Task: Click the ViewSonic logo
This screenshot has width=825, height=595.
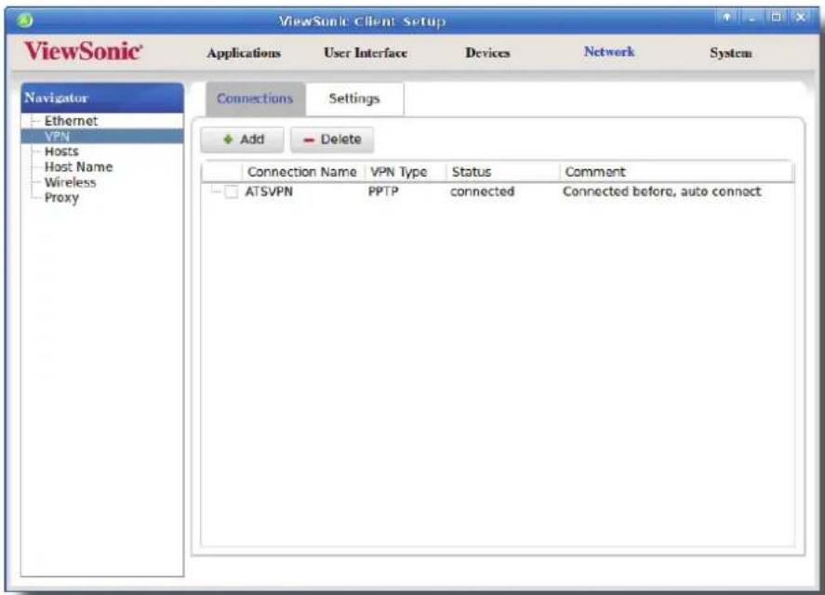Action: point(83,51)
